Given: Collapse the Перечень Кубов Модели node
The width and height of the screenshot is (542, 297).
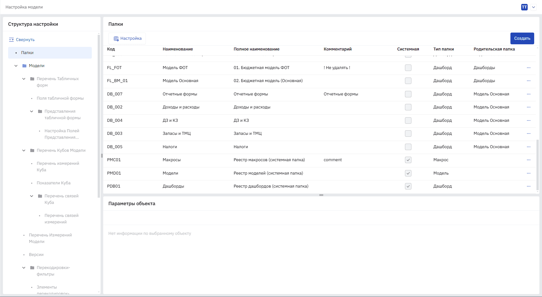Looking at the screenshot, I should [x=24, y=150].
